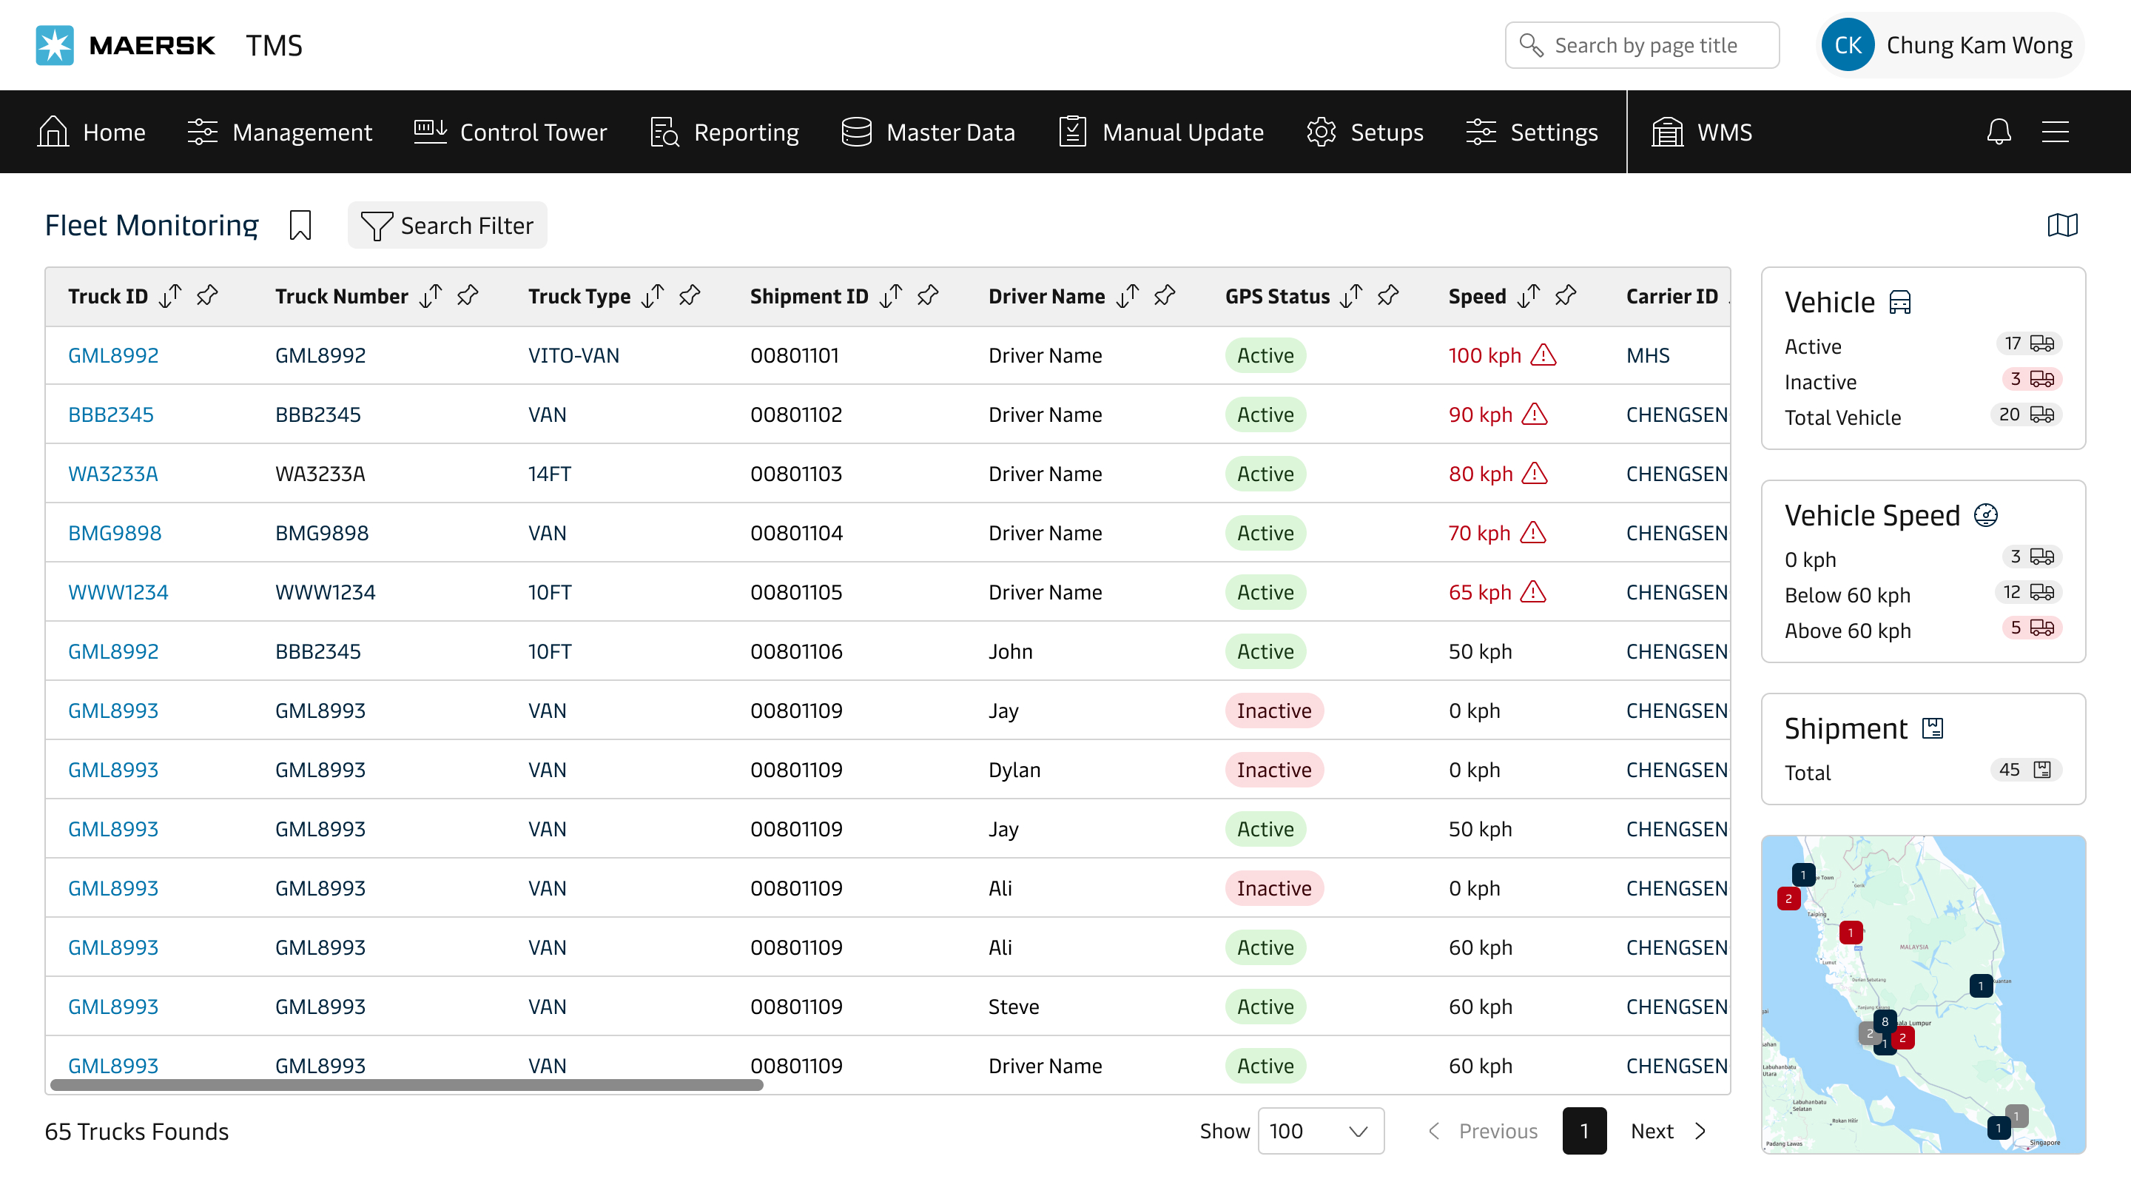Open the Show 100 rows dropdown
This screenshot has width=2131, height=1199.
tap(1320, 1130)
